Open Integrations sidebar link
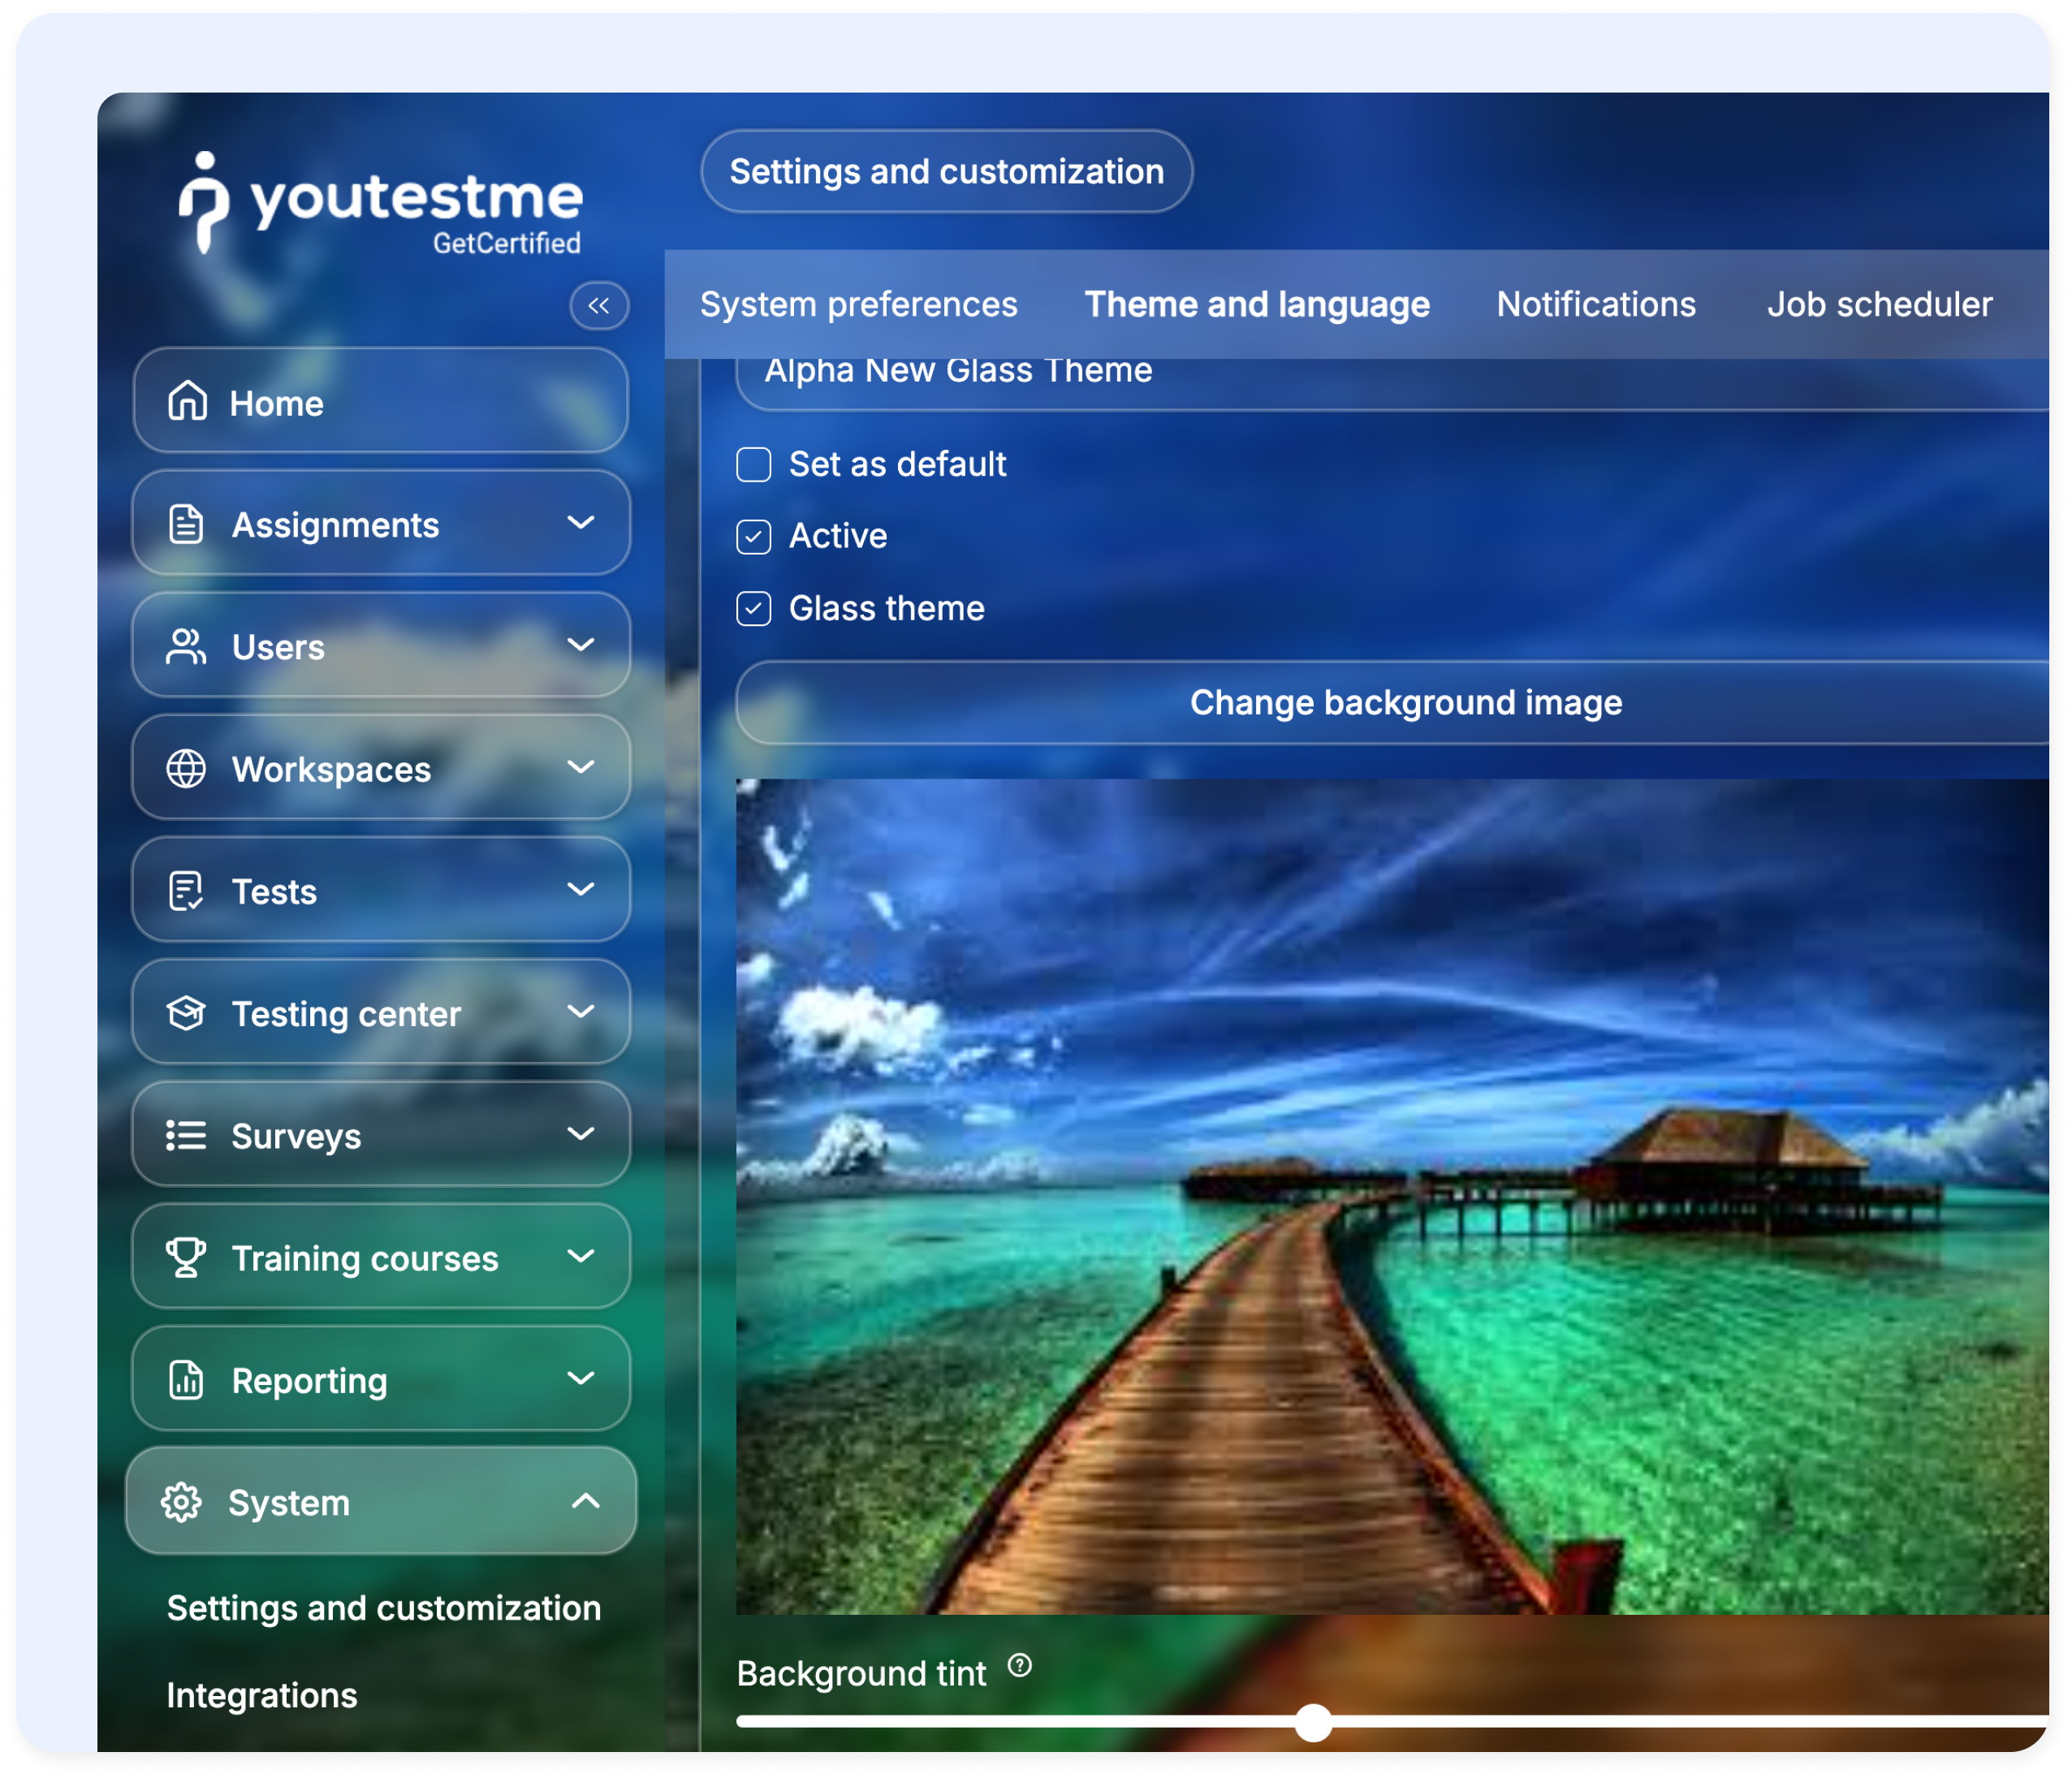Screen dimensions: 2072x1778 click(262, 1695)
